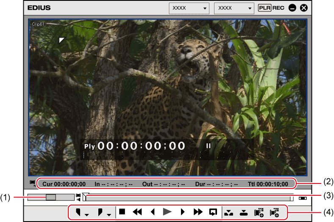Screen dimensions: 334x222
Task: Click Insert to Timeline icon
Action: (229, 212)
